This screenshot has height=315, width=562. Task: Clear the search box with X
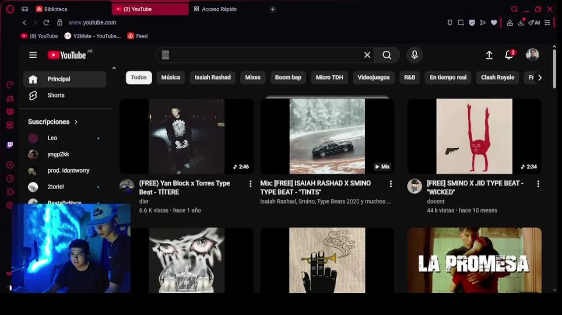[367, 55]
